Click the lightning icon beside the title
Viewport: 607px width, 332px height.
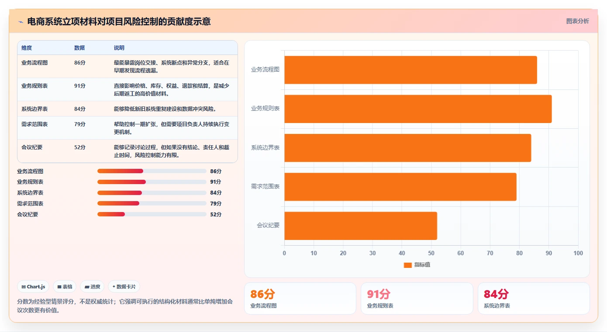tap(21, 21)
